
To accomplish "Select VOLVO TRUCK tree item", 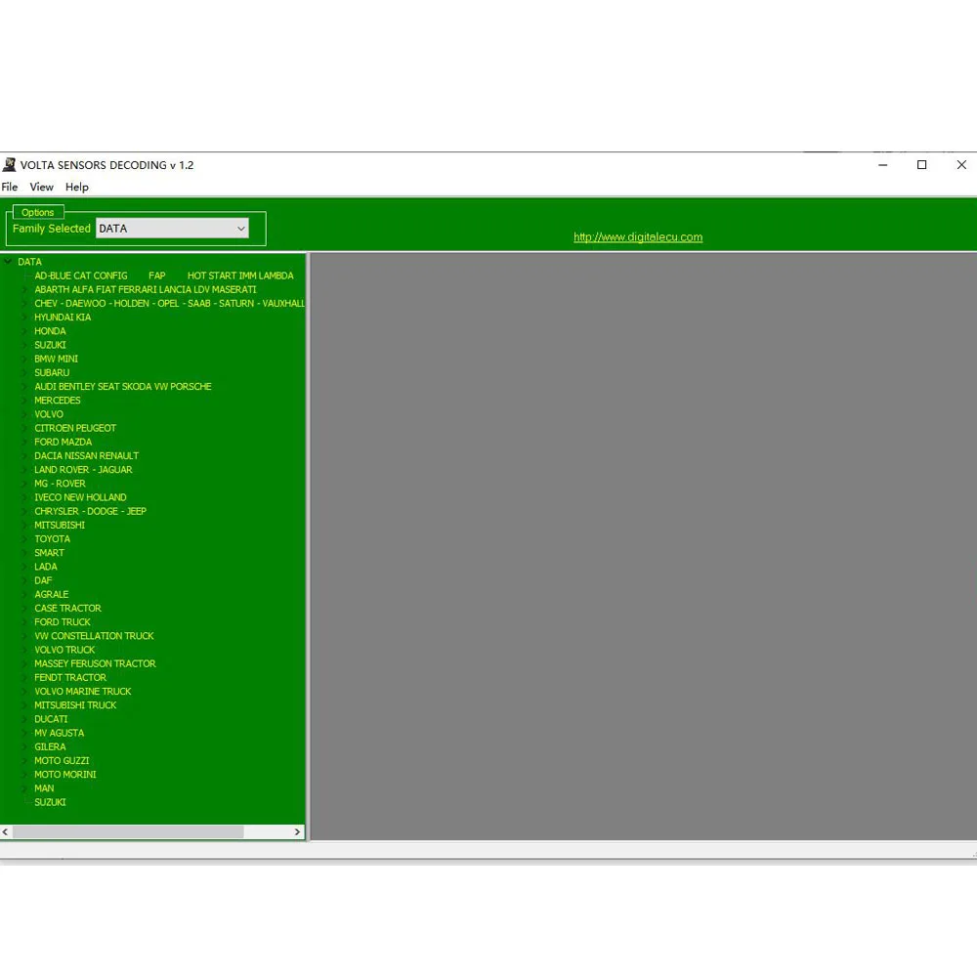I will click(x=64, y=650).
